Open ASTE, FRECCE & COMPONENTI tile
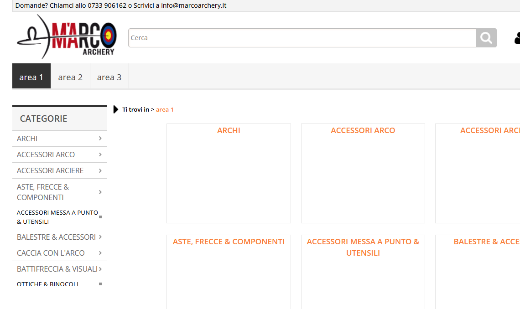Viewport: 520px width, 309px height. tap(229, 242)
